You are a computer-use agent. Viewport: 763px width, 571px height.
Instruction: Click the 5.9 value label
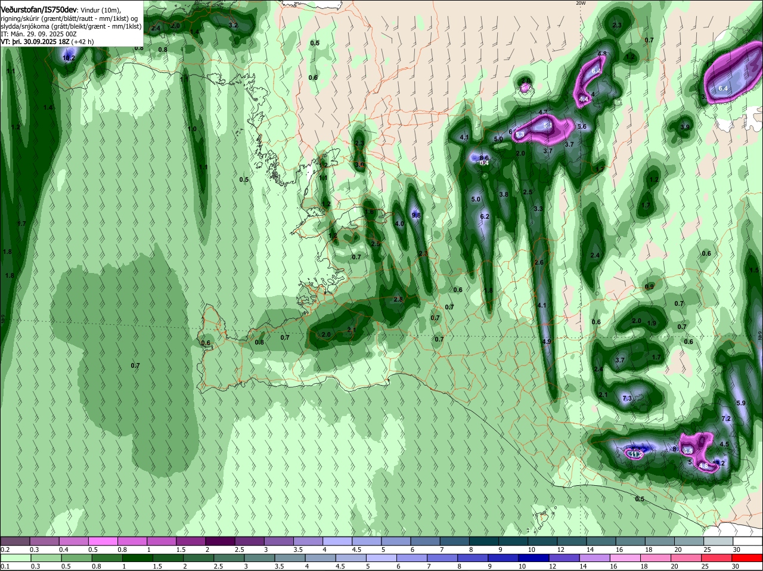tap(741, 404)
